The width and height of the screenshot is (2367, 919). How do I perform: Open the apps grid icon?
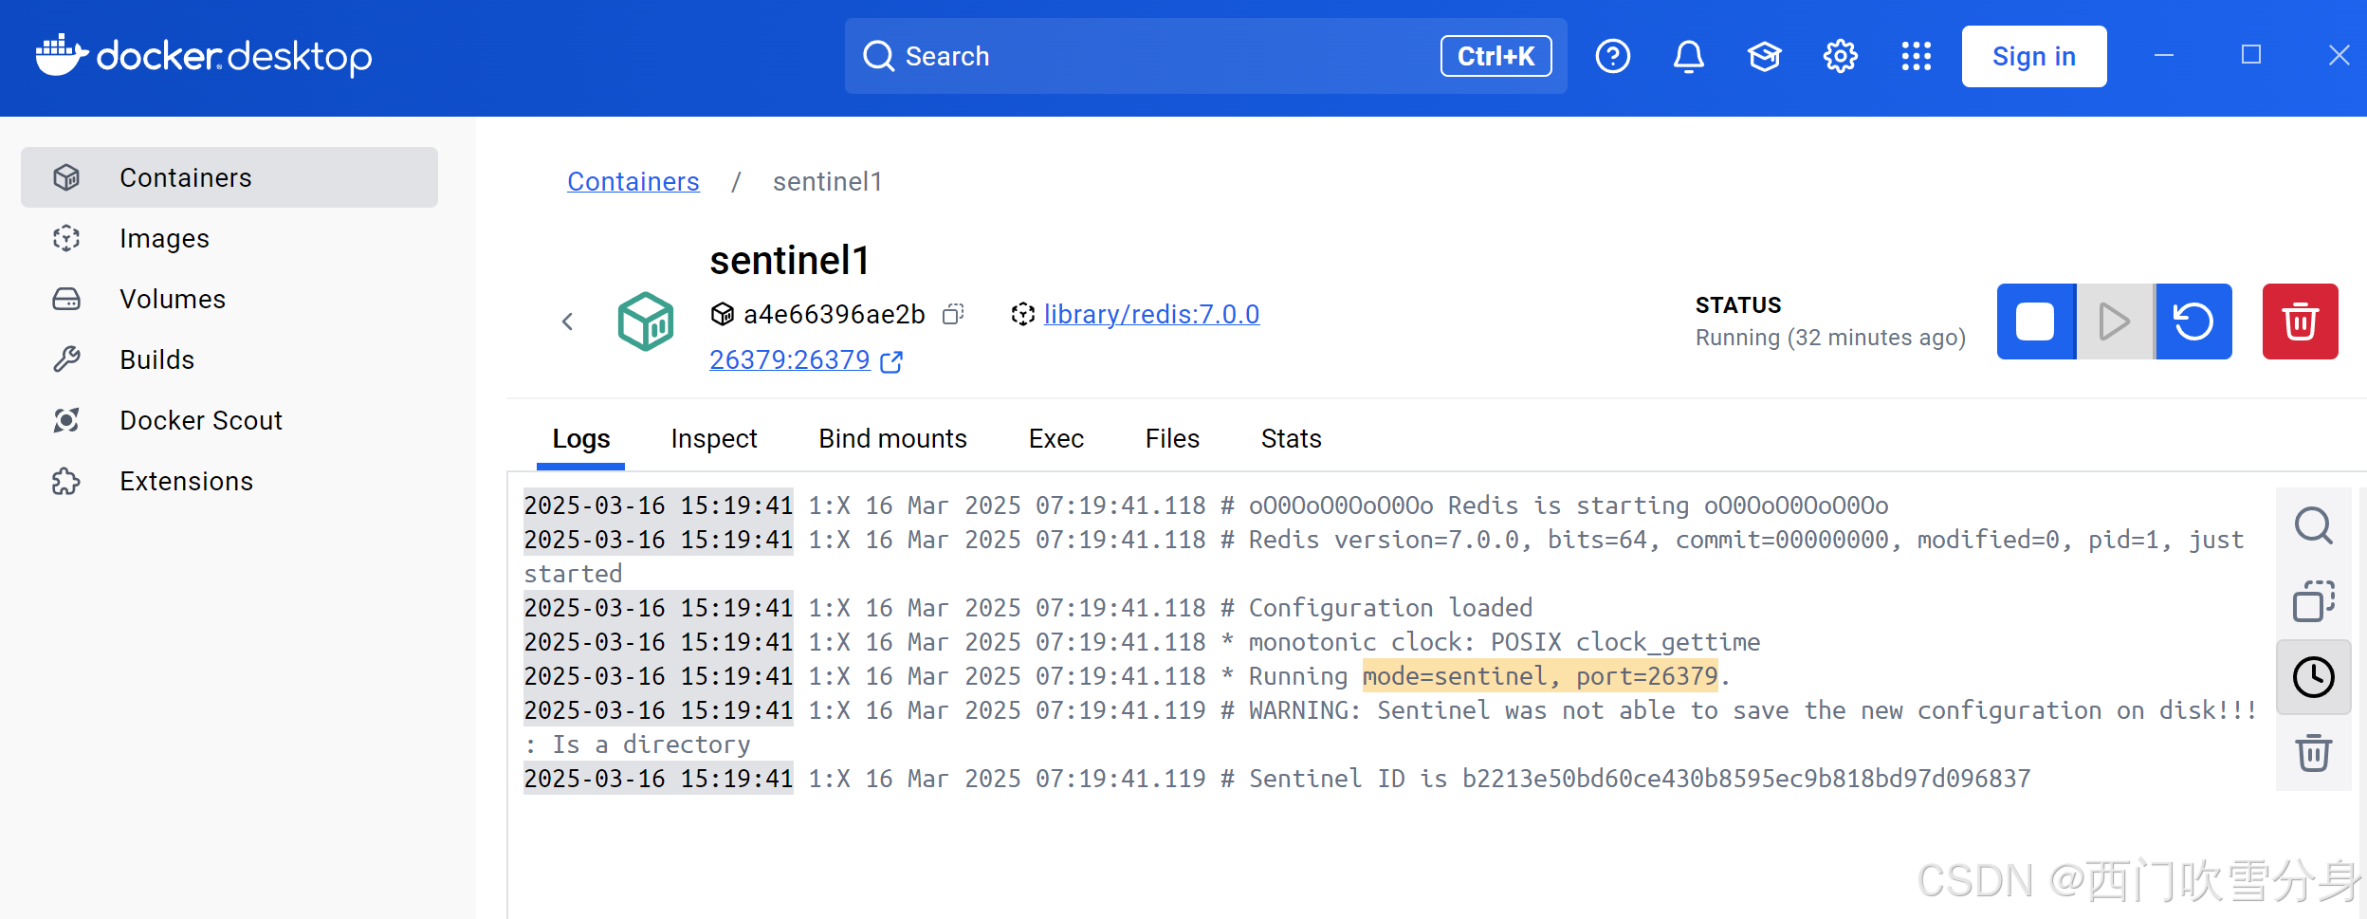point(1916,56)
